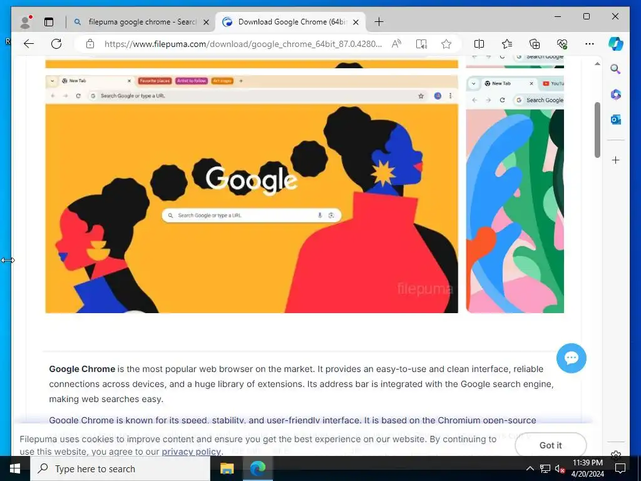Open a new browser tab
The width and height of the screenshot is (641, 481).
point(379,22)
